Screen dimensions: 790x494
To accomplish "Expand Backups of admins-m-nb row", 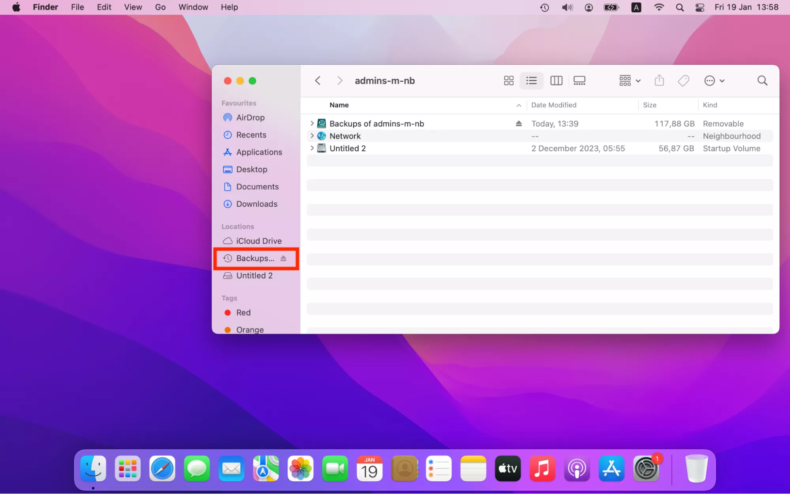I will coord(312,123).
